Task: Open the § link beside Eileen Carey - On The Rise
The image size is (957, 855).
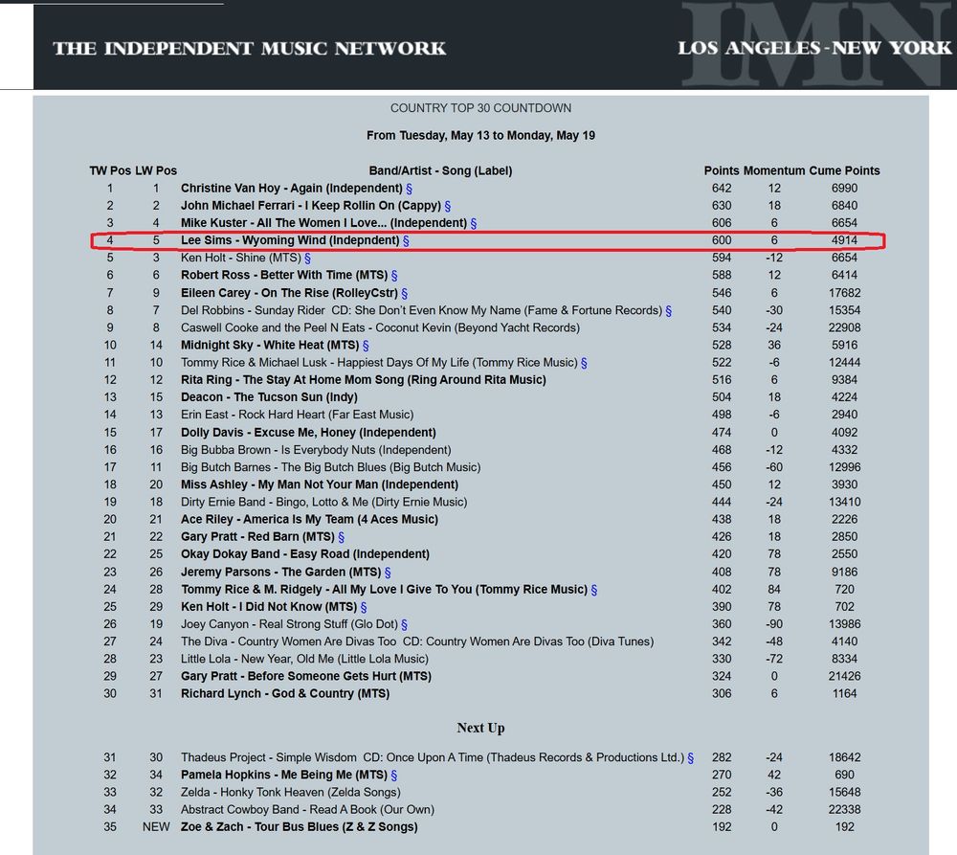Action: 404,293
